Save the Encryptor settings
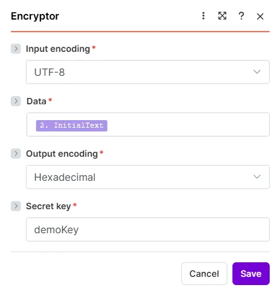This screenshot has width=276, height=292. [x=251, y=274]
